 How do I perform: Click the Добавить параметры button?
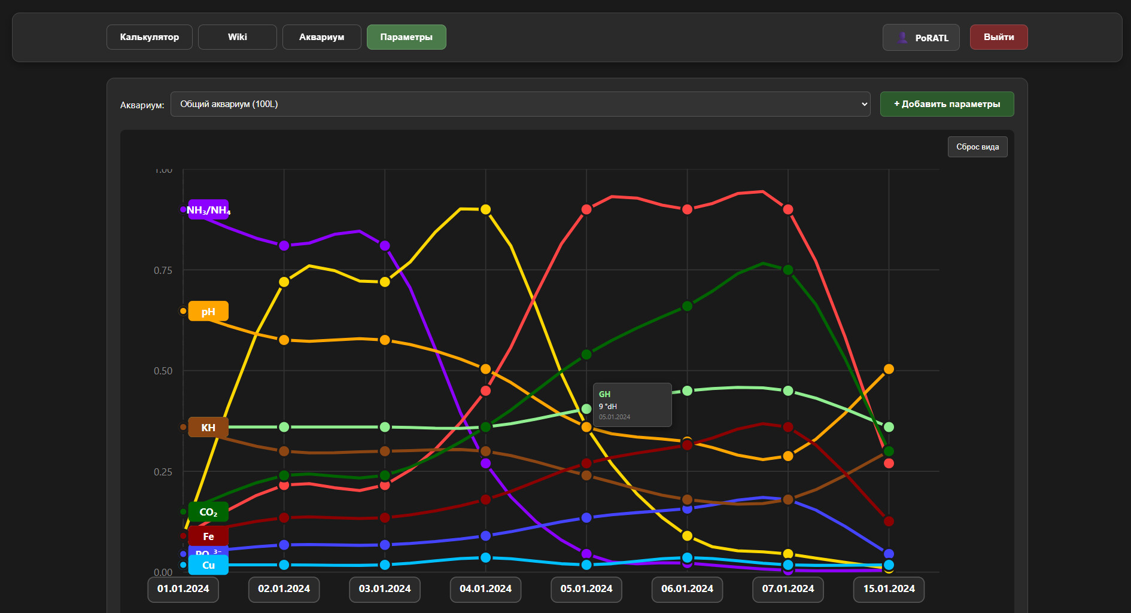pyautogui.click(x=947, y=104)
